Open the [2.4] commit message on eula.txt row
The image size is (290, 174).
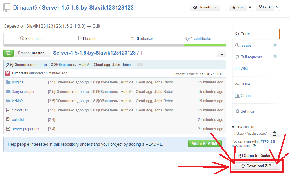pyautogui.click(x=52, y=119)
